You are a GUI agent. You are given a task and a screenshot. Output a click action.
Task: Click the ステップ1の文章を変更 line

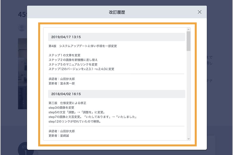pos(64,55)
